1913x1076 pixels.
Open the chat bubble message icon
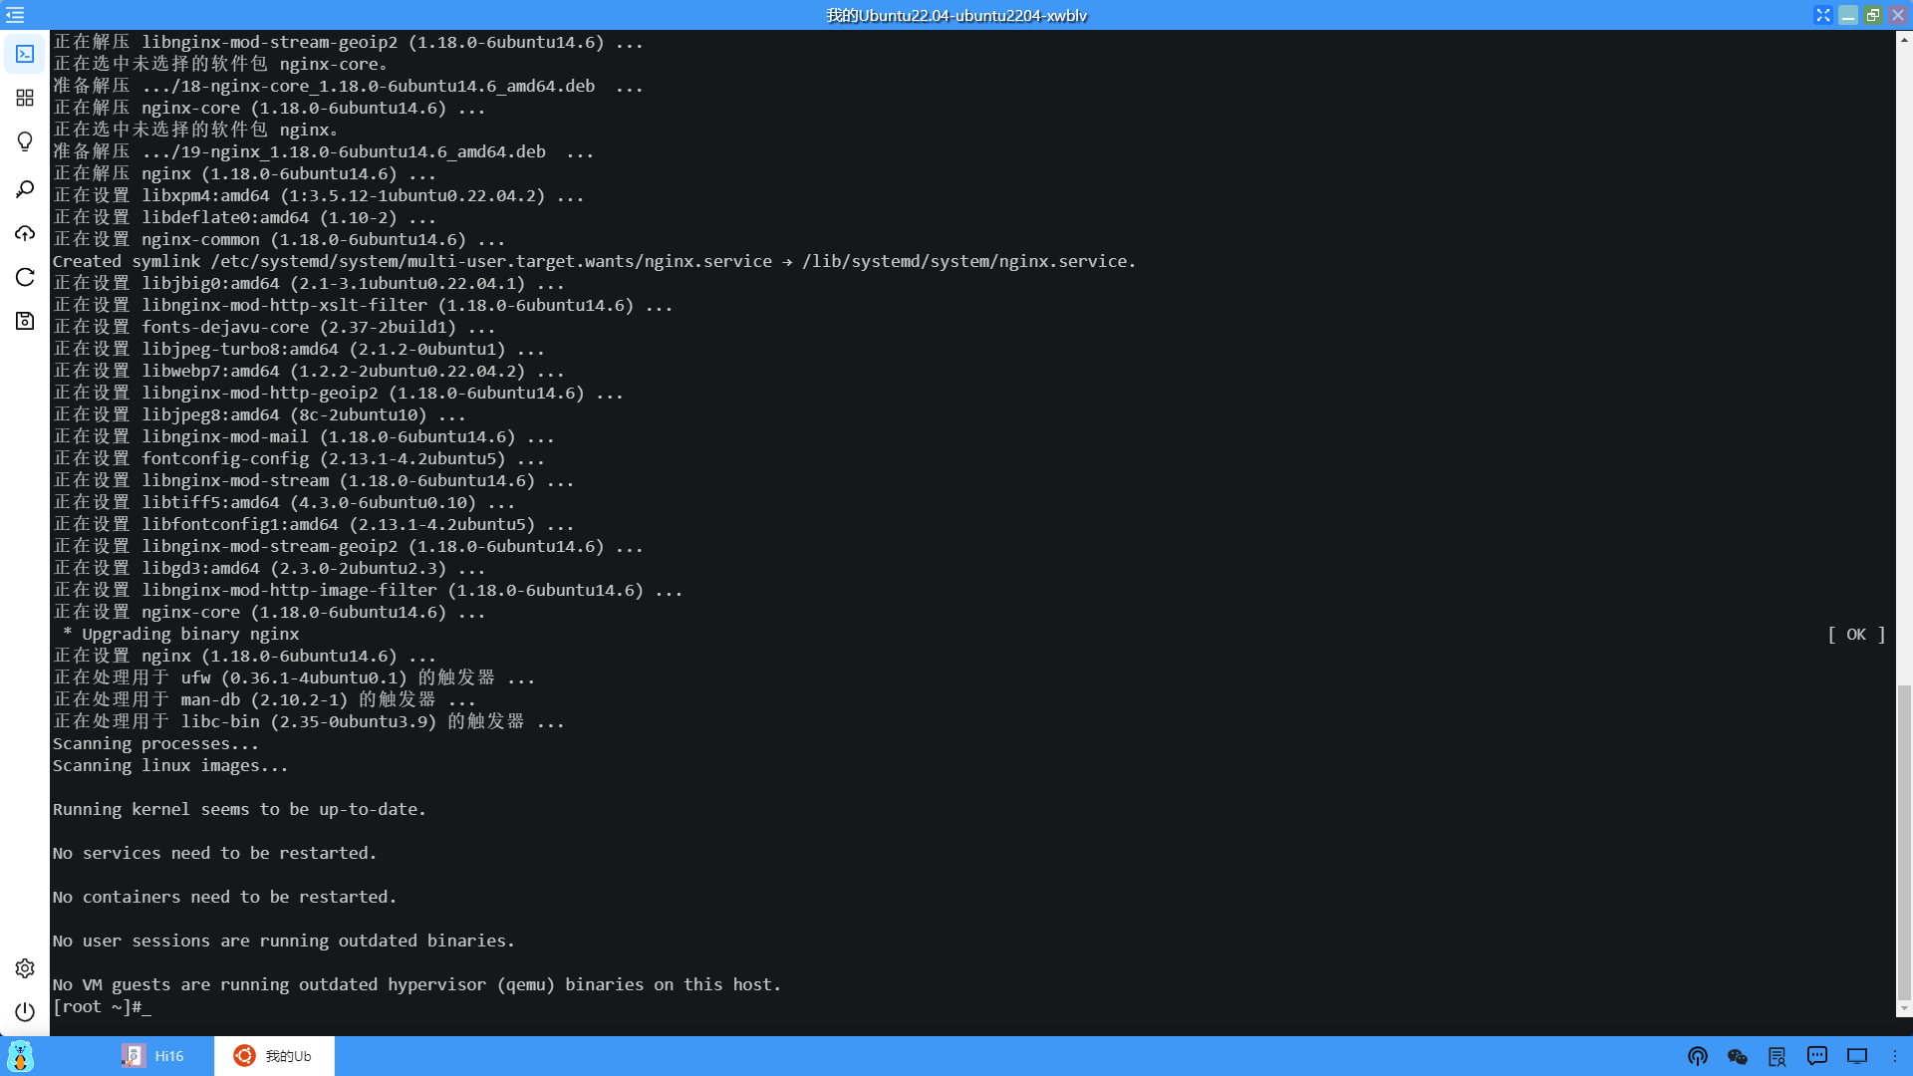tap(1817, 1056)
